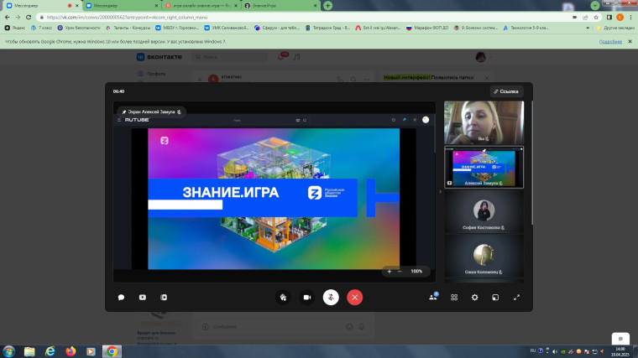The width and height of the screenshot is (638, 358).
Task: Open Таланты - Конкурсы bookmark
Action: click(x=128, y=28)
